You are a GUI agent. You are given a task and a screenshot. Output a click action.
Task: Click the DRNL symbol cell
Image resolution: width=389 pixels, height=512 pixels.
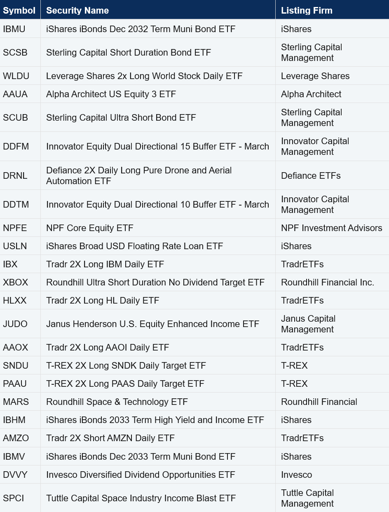(15, 176)
